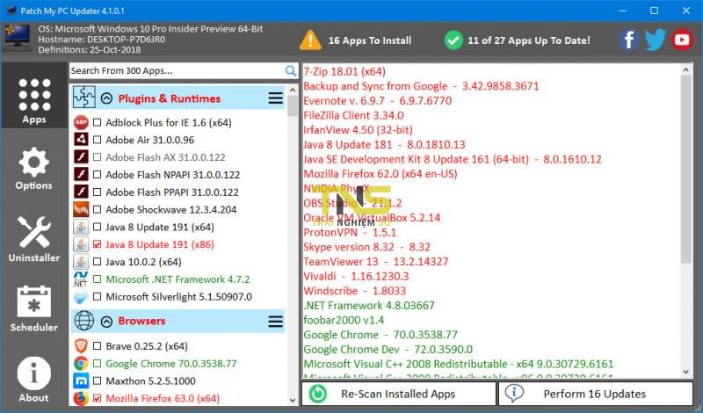
Task: Click the Adobe Flash NPAPI icon
Action: pyautogui.click(x=81, y=175)
